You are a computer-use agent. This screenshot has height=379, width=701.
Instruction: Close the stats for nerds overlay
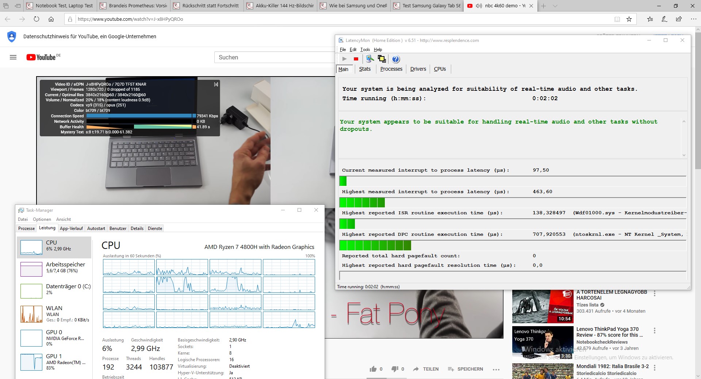coord(216,84)
